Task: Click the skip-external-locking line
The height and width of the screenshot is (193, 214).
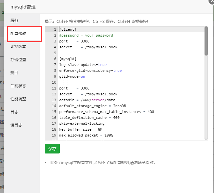Action: [x=82, y=123]
